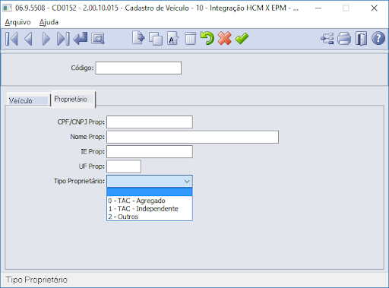This screenshot has width=389, height=288.
Task: Cancel with the red X icon
Action: 224,38
